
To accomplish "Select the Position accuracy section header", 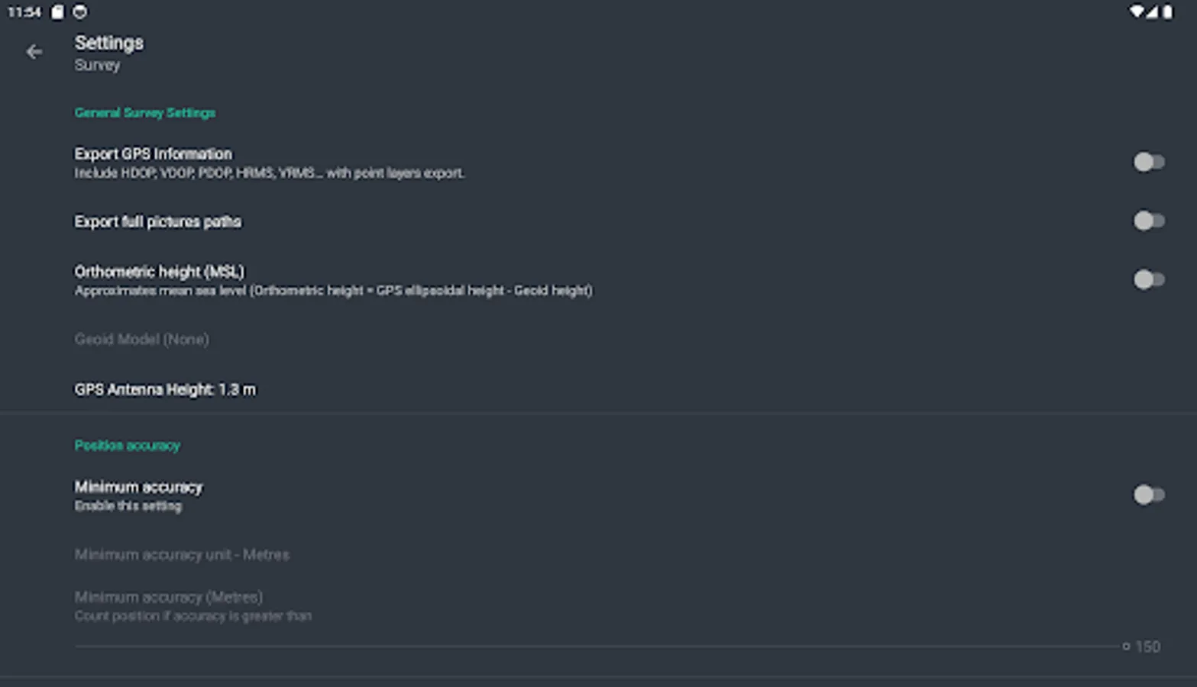I will click(x=127, y=446).
